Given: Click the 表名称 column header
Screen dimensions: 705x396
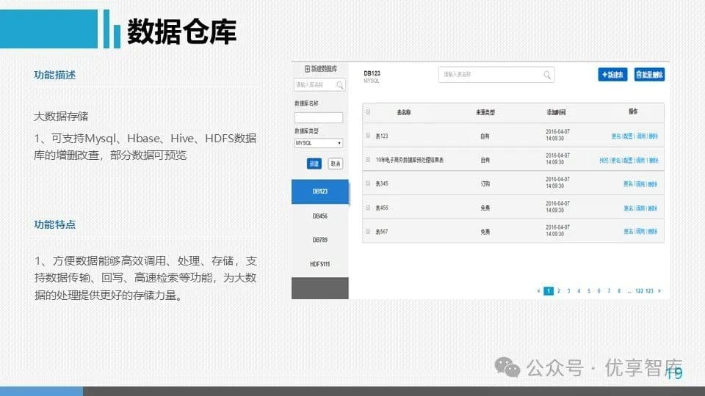Looking at the screenshot, I should 403,112.
